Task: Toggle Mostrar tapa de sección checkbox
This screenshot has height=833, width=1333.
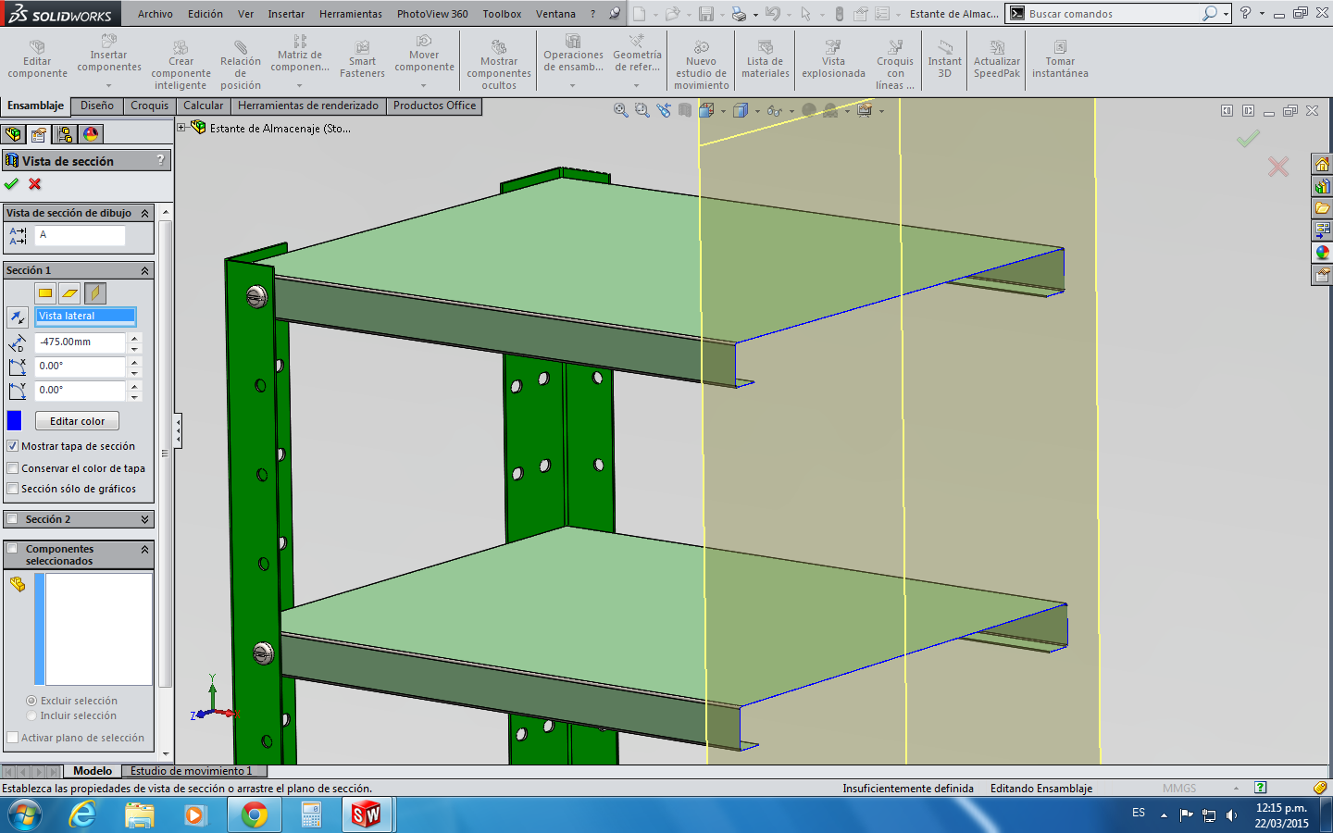Action: 13,446
